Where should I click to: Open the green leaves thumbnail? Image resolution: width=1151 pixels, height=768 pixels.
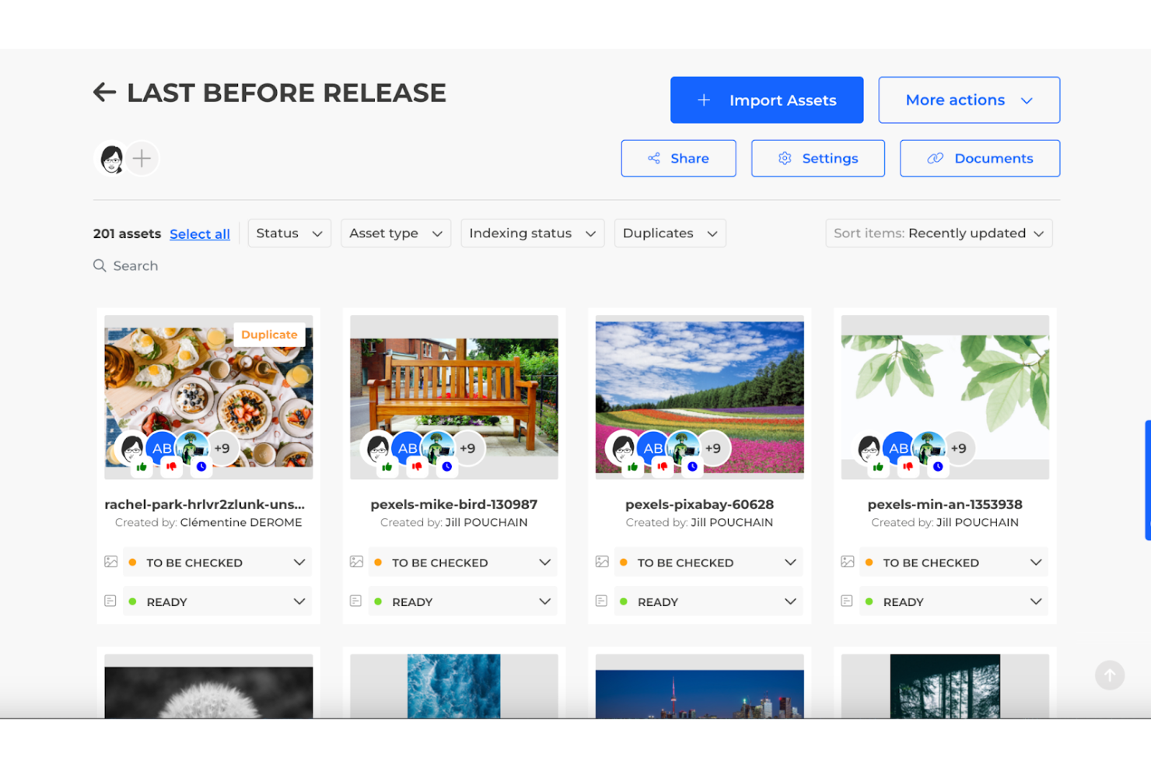(x=945, y=397)
